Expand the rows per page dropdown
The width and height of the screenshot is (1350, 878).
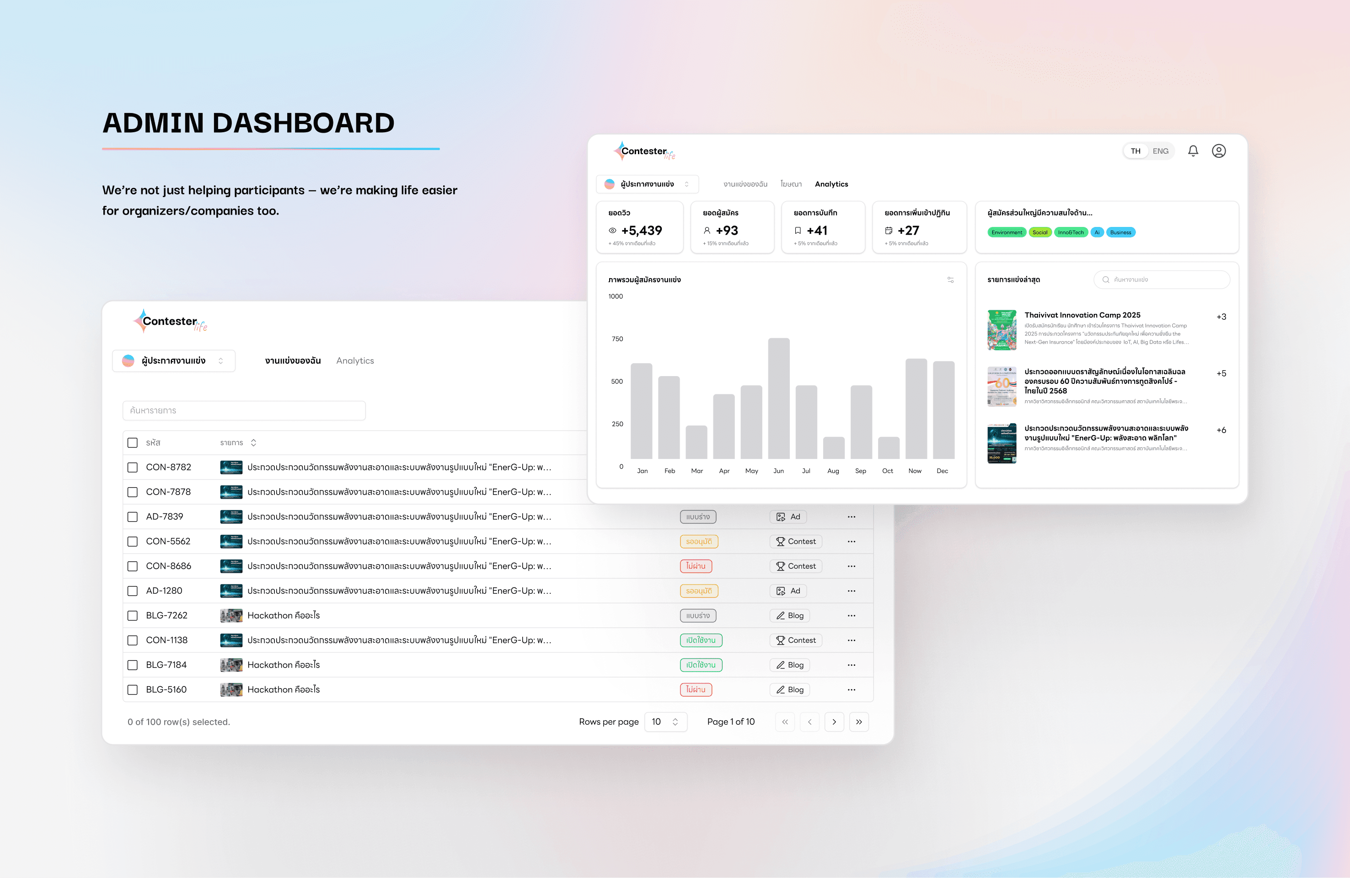pyautogui.click(x=665, y=722)
